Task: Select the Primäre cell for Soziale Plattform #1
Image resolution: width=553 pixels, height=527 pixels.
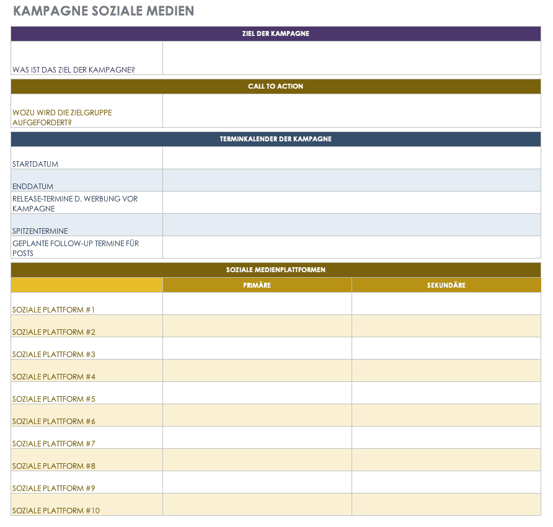Action: point(257,304)
